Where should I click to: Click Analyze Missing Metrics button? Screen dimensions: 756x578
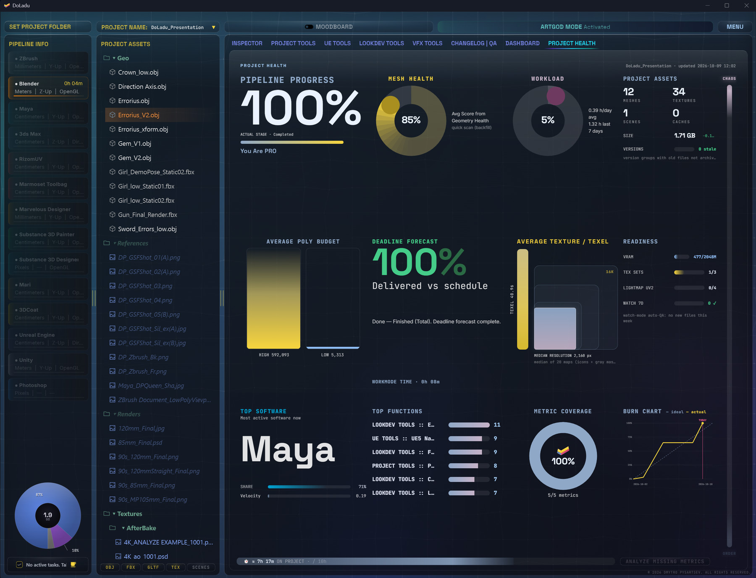coord(665,561)
